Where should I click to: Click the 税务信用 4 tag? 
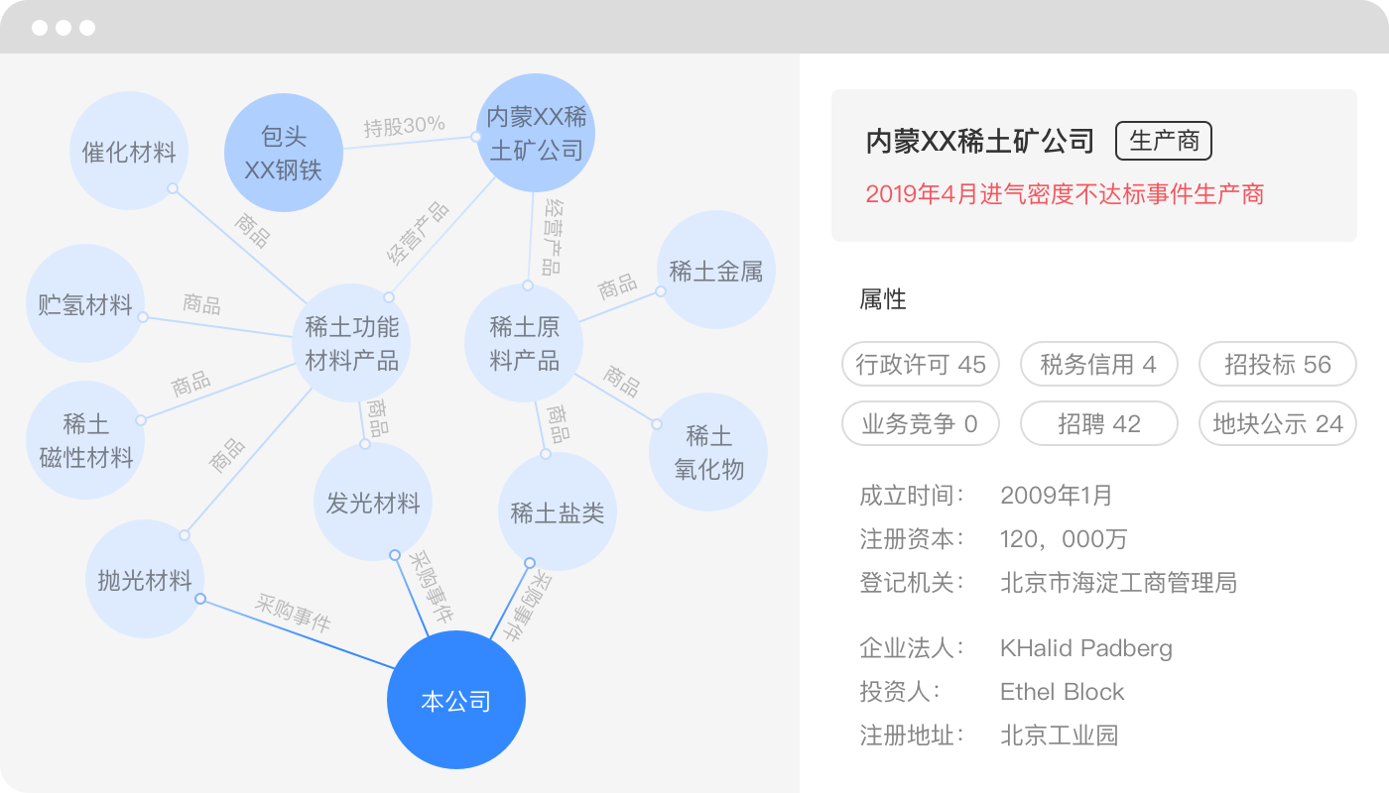(1098, 365)
